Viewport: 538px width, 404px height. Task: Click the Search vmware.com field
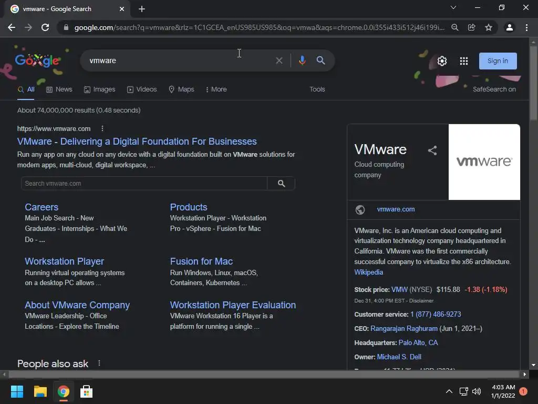[144, 184]
